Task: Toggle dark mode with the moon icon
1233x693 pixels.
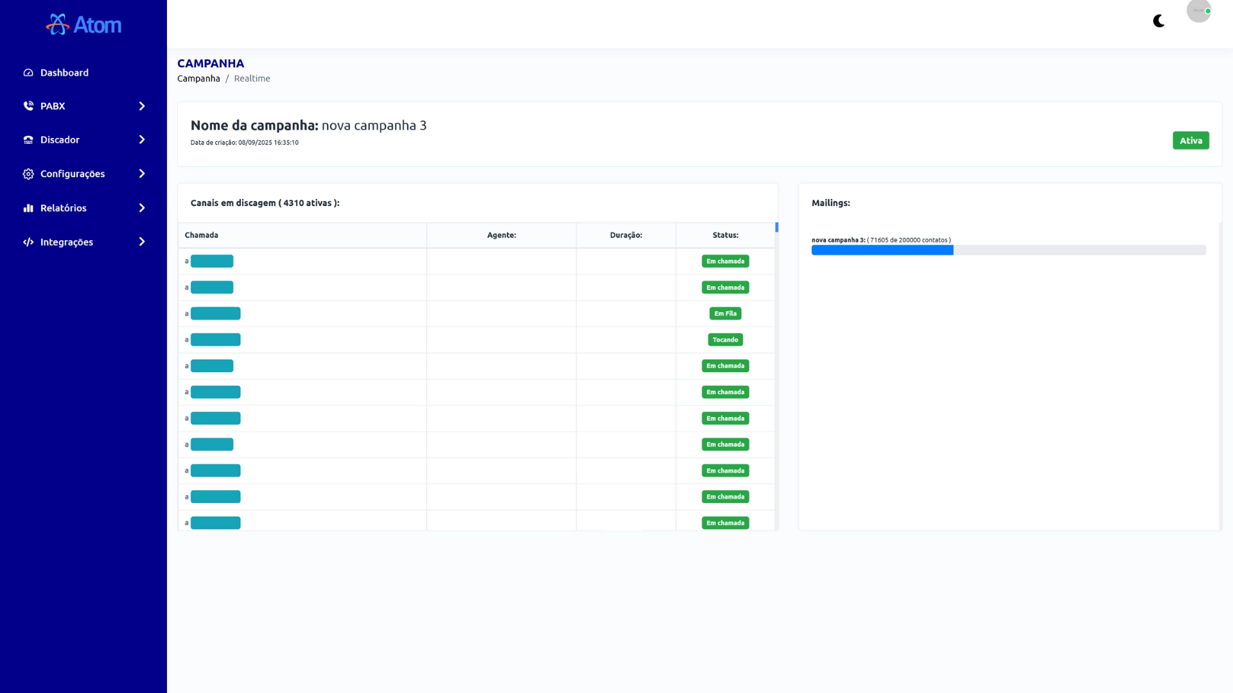Action: (1159, 21)
